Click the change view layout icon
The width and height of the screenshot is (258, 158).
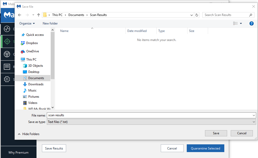[x=235, y=23]
